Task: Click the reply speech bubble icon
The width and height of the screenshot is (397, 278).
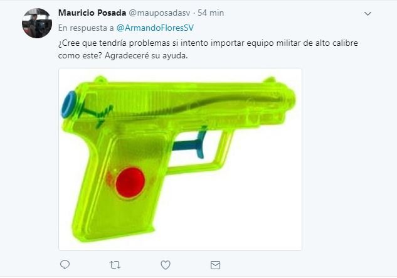Action: point(65,265)
